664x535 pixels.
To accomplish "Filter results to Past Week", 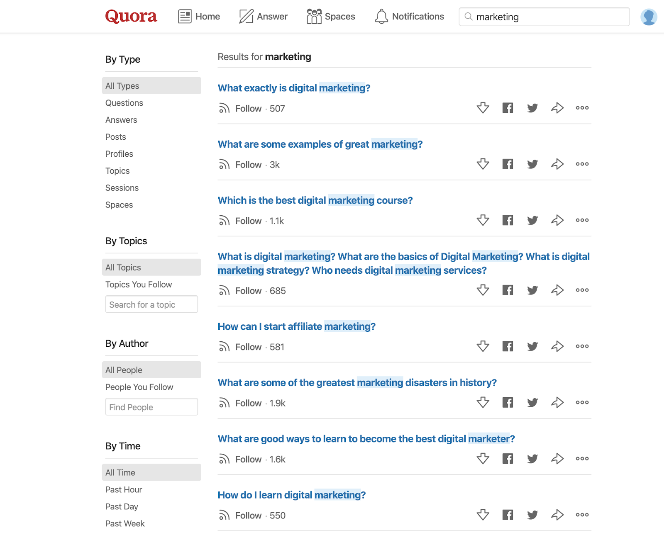I will (125, 523).
